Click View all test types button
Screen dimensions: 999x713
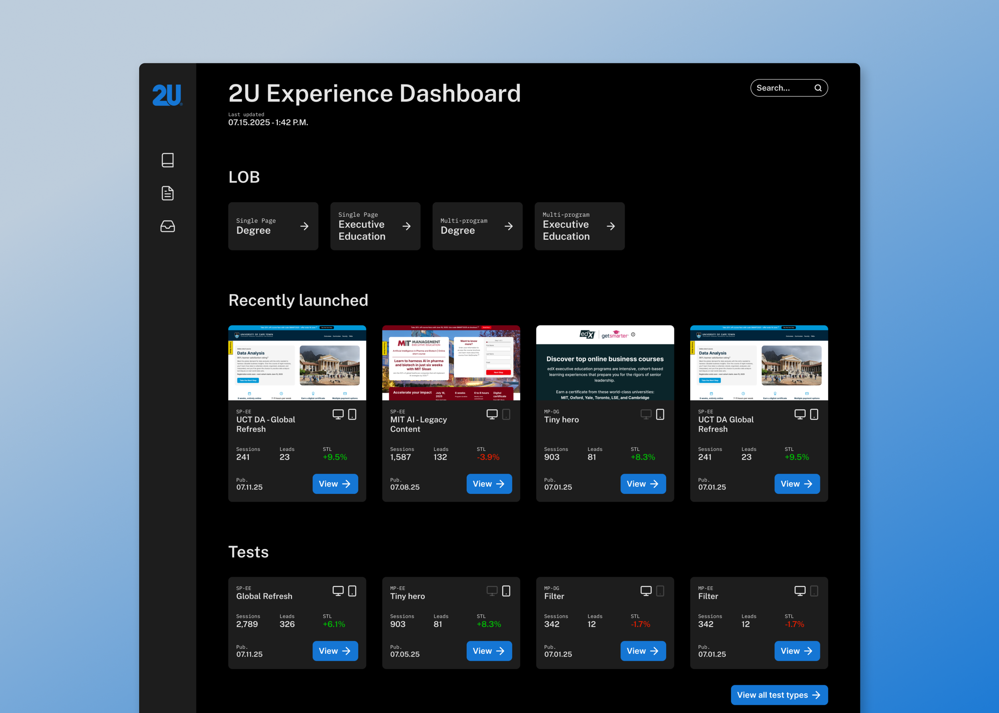click(x=779, y=695)
